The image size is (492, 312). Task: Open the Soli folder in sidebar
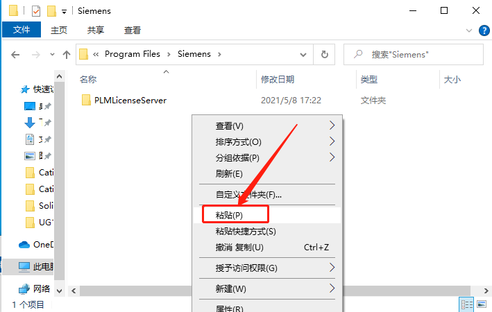tap(40, 206)
